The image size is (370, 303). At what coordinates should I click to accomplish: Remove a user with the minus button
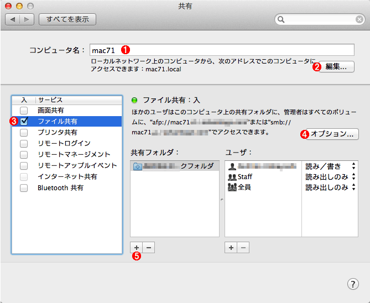pyautogui.click(x=243, y=248)
